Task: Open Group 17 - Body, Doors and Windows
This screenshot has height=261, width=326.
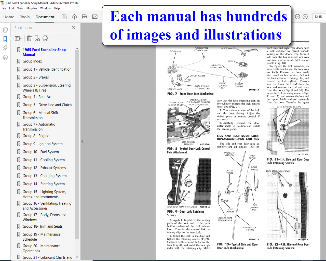Action: tap(45, 217)
